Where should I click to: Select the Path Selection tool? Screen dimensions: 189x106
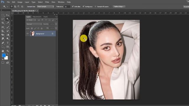pos(3,47)
